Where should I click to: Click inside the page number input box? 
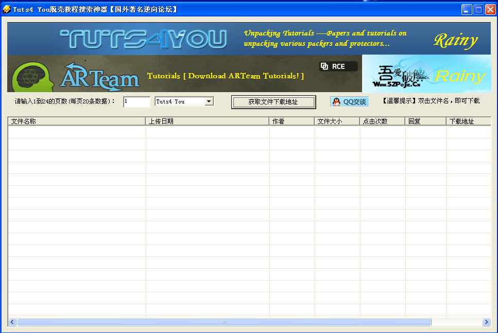point(136,102)
